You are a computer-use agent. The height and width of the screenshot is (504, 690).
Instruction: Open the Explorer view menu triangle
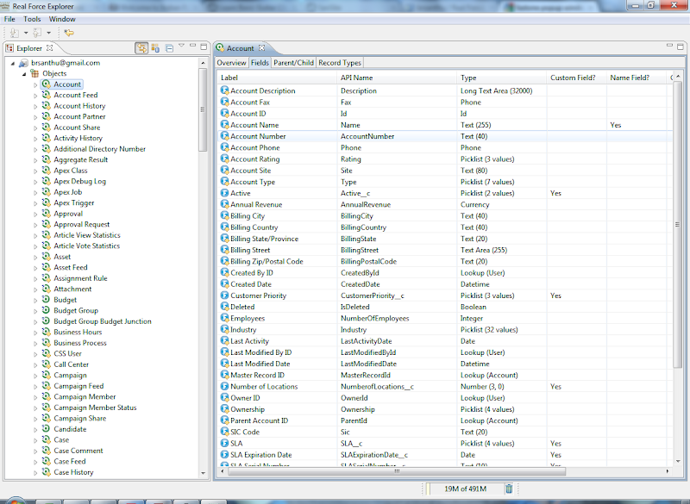click(x=181, y=46)
